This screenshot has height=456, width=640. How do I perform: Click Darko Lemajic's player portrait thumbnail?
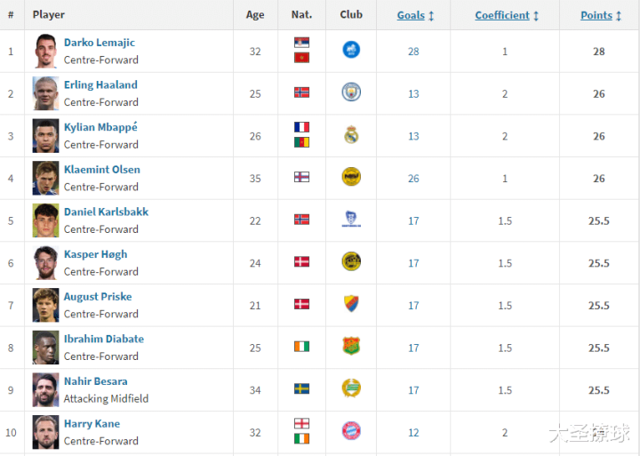click(x=45, y=51)
